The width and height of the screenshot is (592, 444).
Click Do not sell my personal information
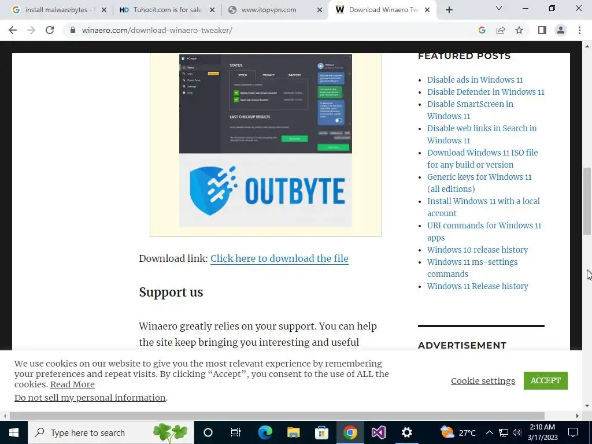click(x=90, y=398)
